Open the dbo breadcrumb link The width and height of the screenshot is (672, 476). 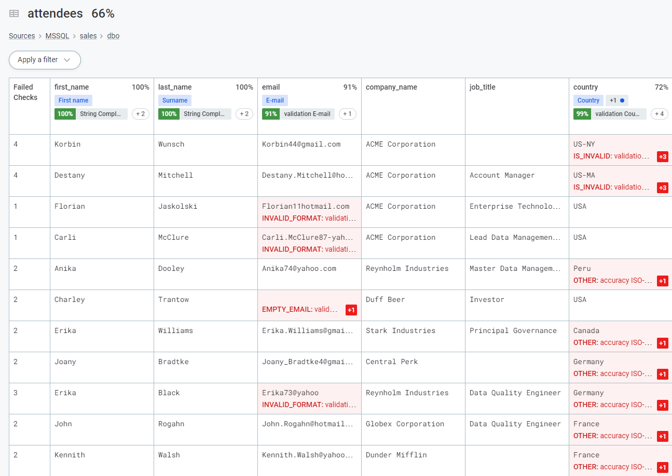click(113, 36)
